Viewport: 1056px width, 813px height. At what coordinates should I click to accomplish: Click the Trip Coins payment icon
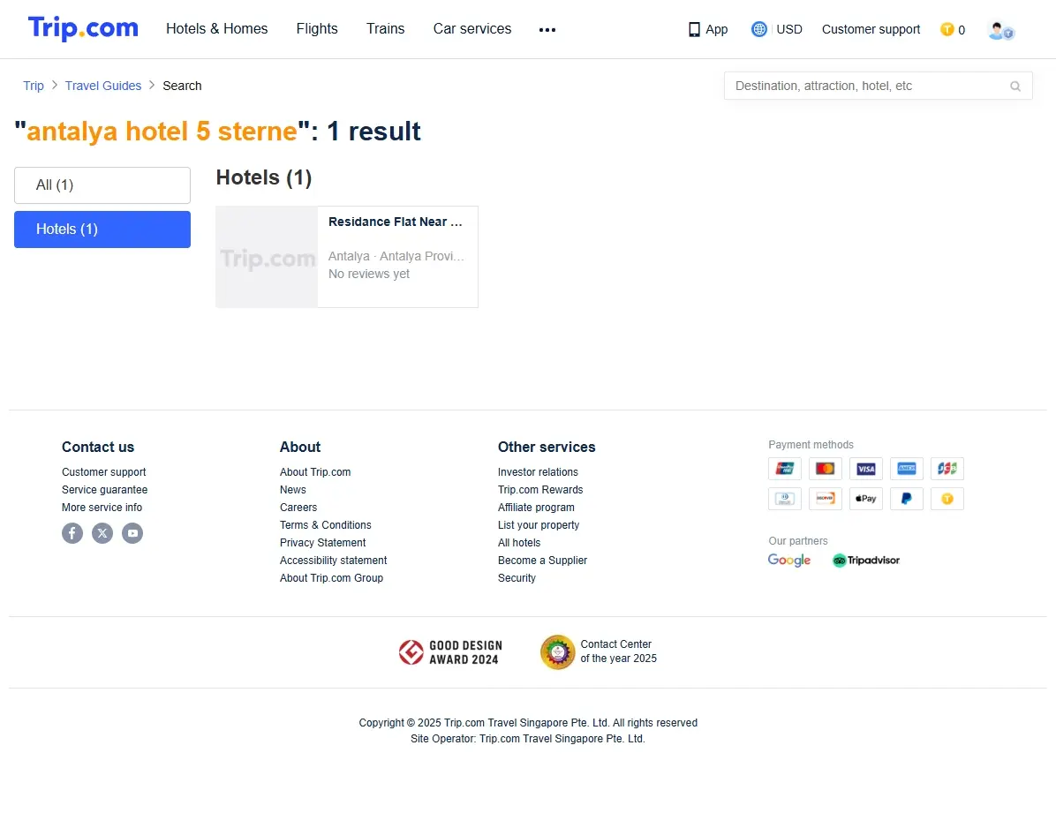click(947, 499)
